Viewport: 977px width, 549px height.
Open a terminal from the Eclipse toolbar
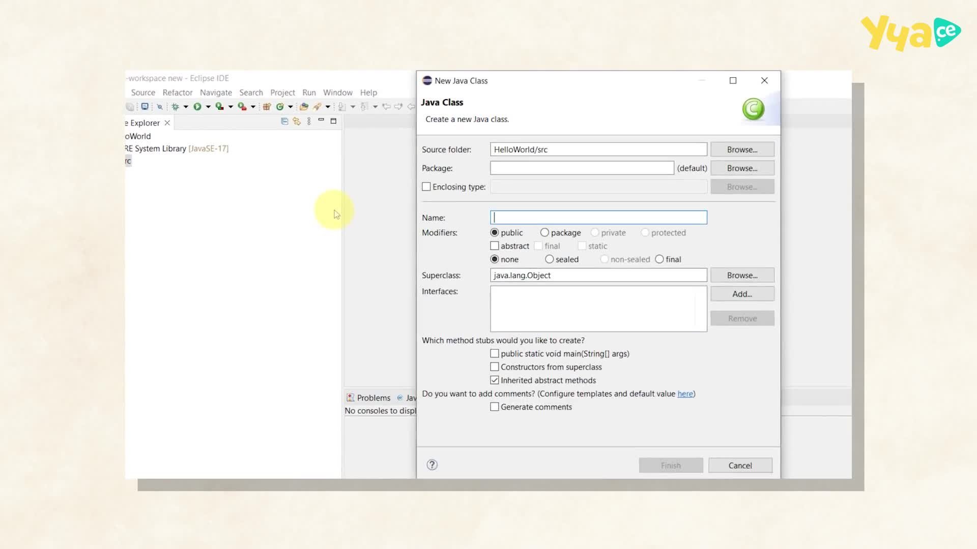[145, 106]
